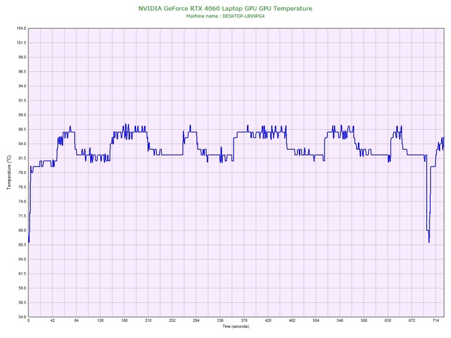Screen dimensions: 451x338
Task: Click the 101.5 y-axis value
Action: point(22,43)
